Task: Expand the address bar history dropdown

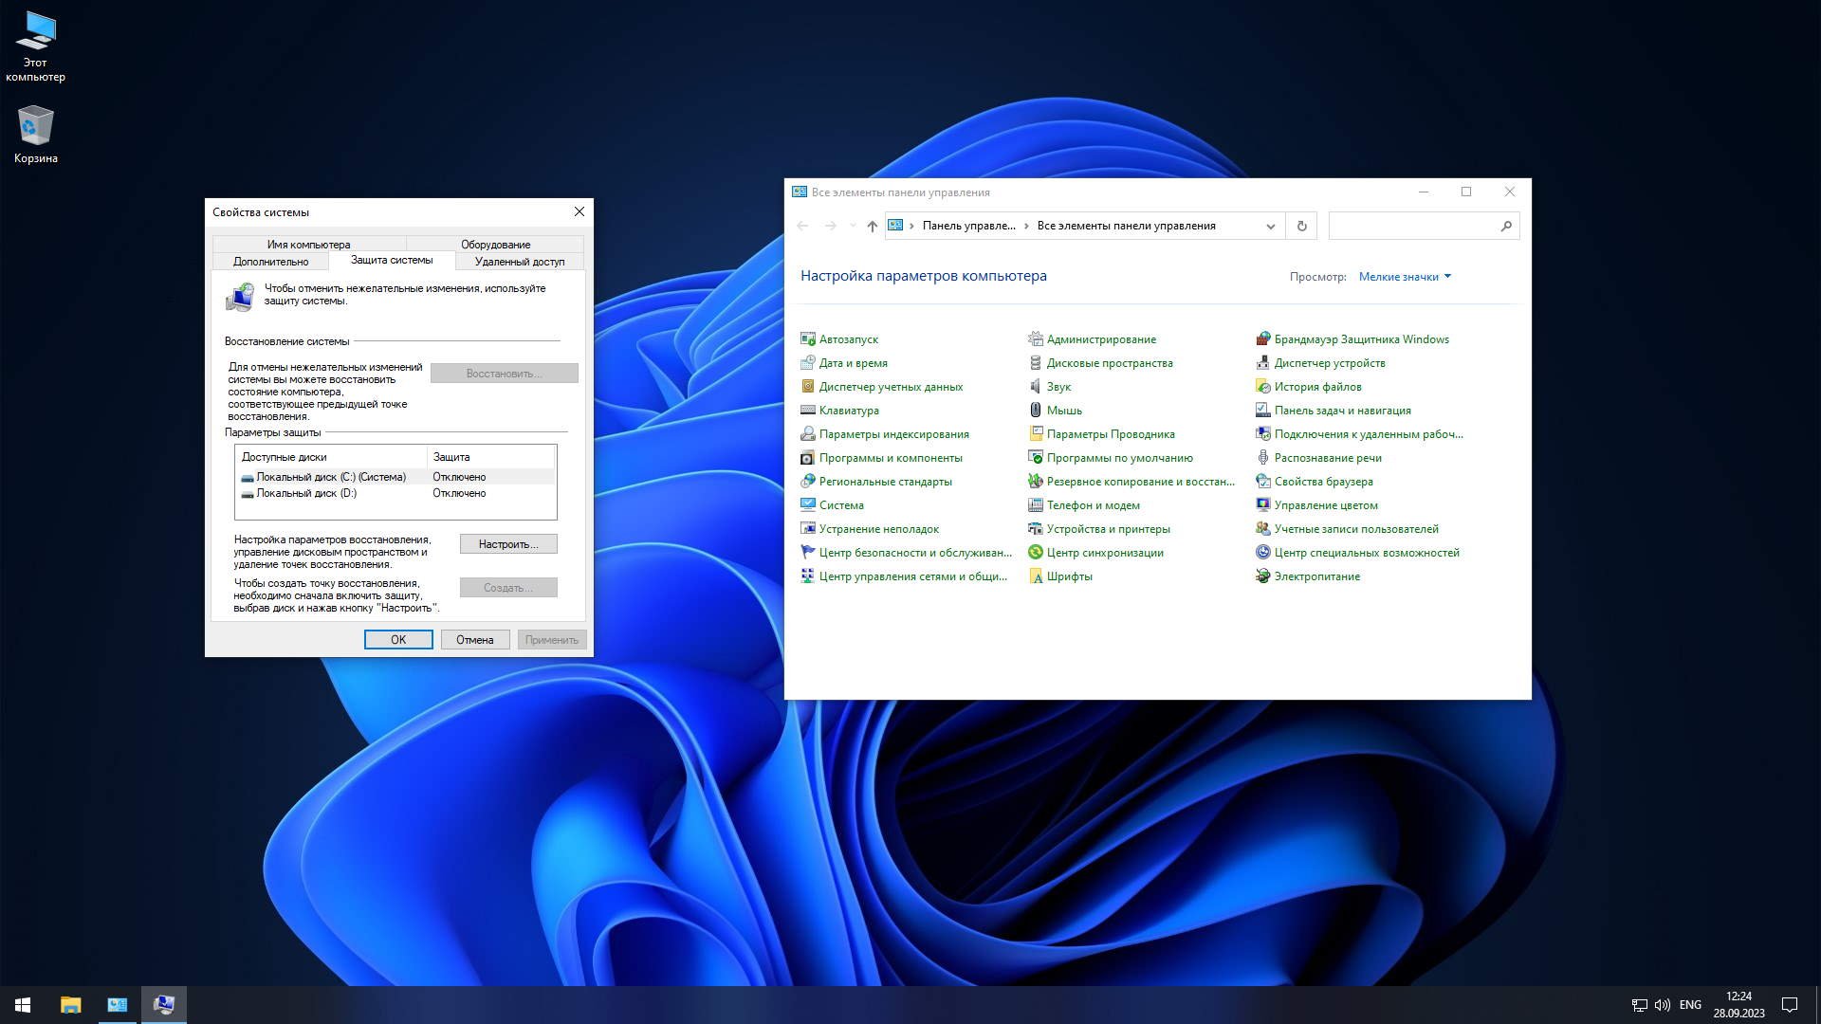Action: (x=1270, y=226)
